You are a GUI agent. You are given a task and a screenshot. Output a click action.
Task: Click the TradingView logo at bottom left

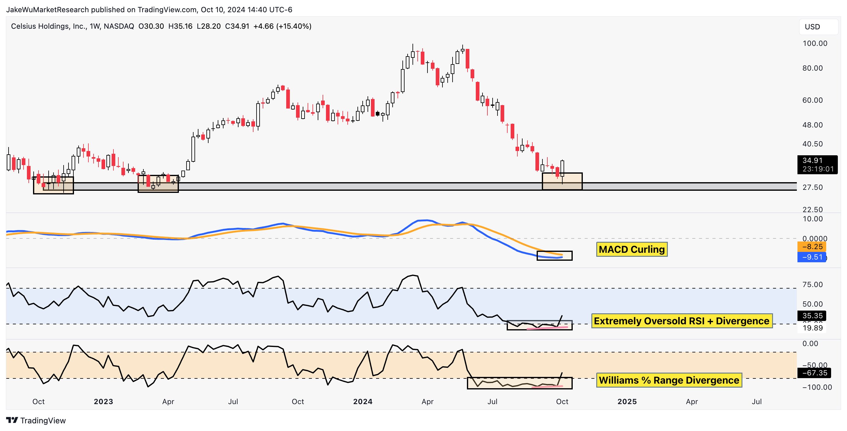point(36,421)
